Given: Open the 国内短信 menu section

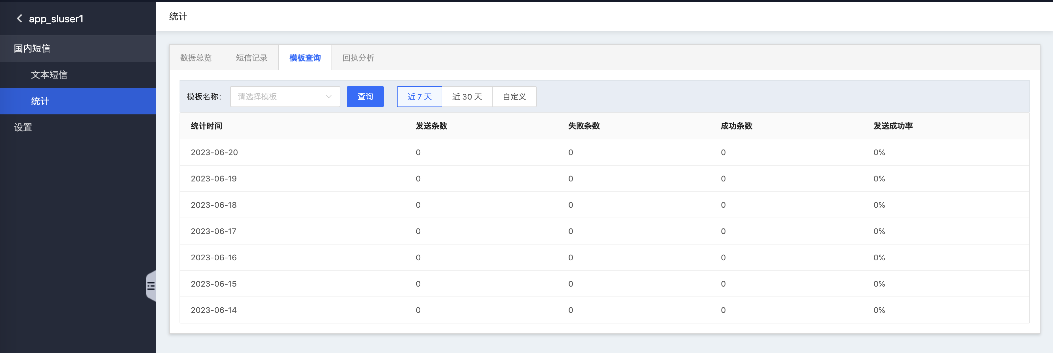Looking at the screenshot, I should (78, 48).
